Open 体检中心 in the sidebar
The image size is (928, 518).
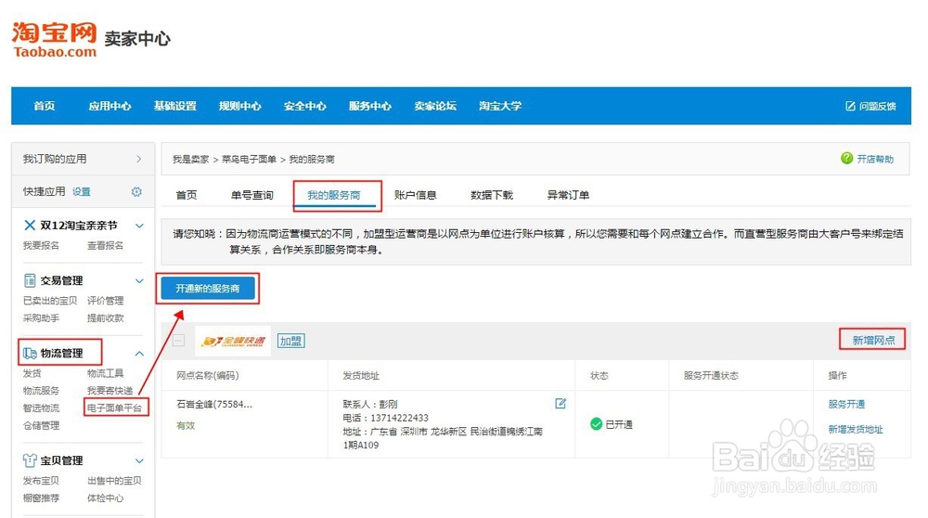coord(106,498)
